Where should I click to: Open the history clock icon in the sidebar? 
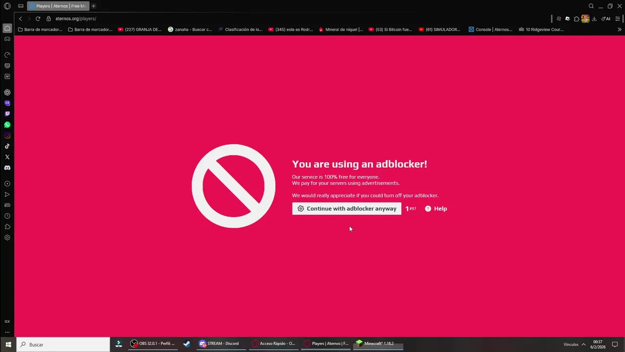(7, 216)
